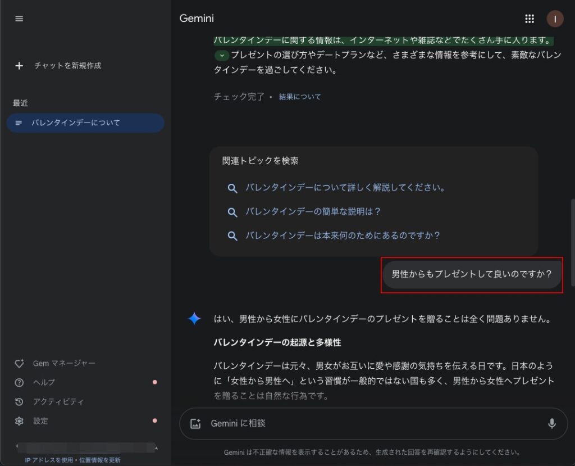Focus the Gemini に相談 input field
The width and height of the screenshot is (575, 466).
[x=373, y=423]
